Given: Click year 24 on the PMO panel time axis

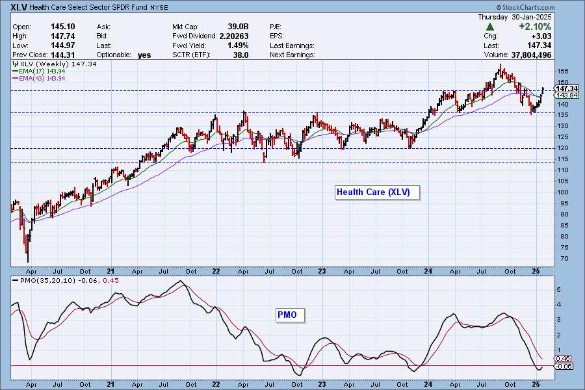Looking at the screenshot, I should (x=428, y=384).
